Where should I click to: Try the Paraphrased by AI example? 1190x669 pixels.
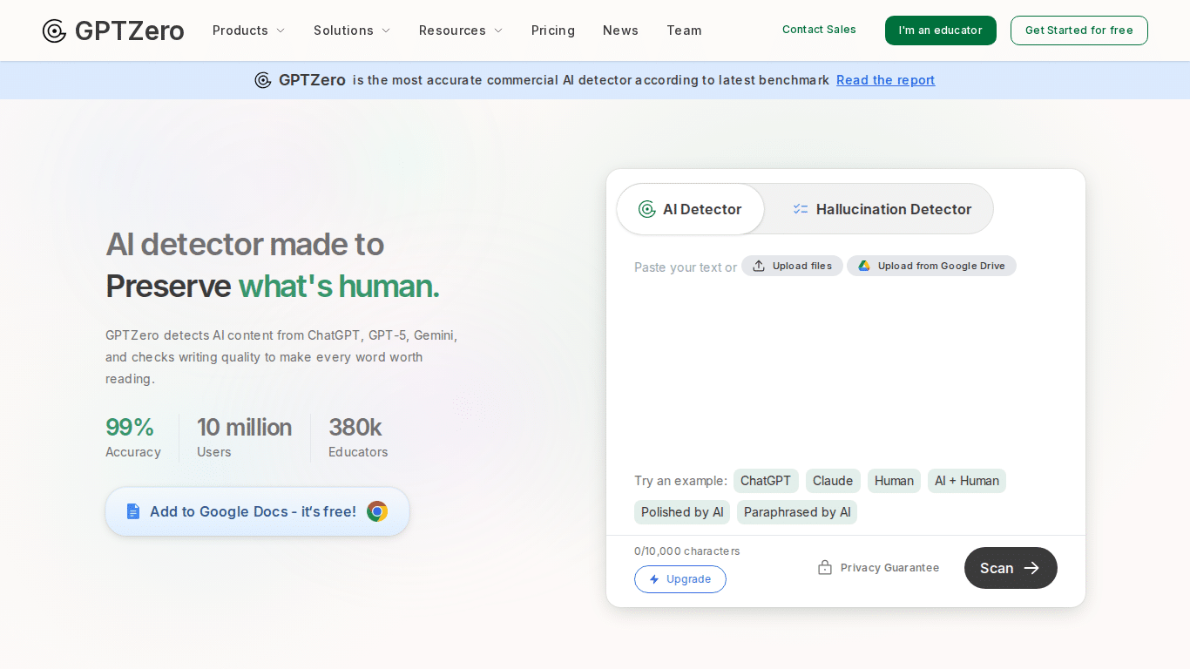[797, 512]
